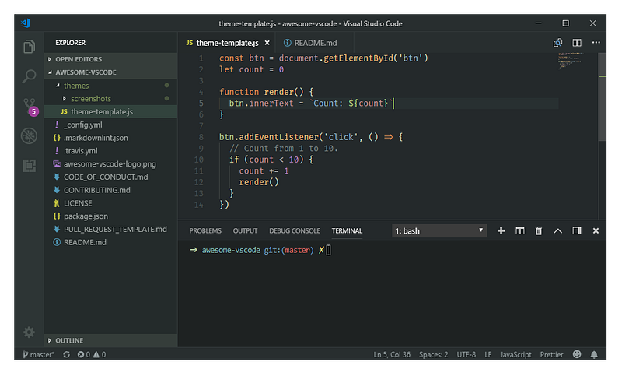The image size is (622, 376).
Task: Change indentation via 'Spaces: 2'
Action: (x=433, y=354)
